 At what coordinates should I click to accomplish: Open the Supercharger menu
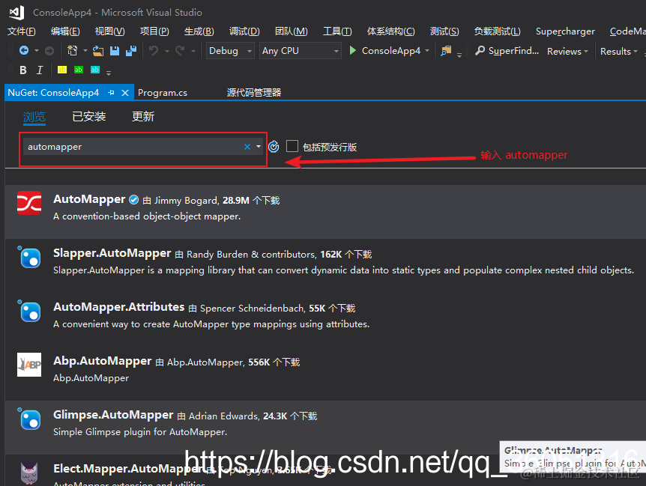(565, 31)
